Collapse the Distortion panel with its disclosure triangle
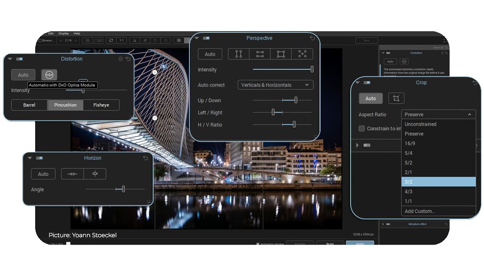484x272 pixels. pos(10,58)
